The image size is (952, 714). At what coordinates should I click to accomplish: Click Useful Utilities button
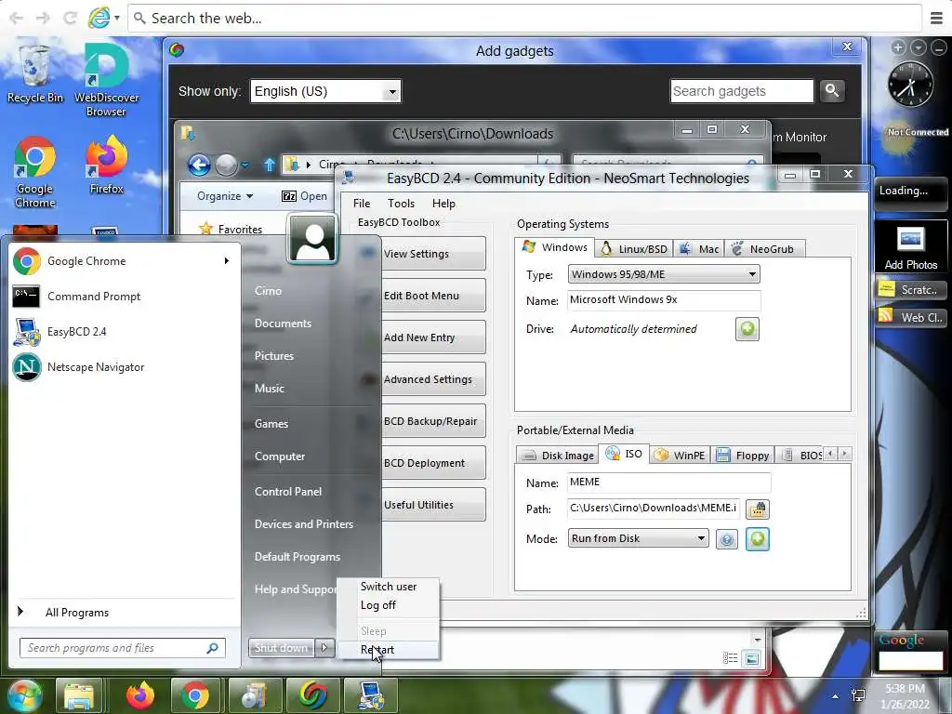coord(433,505)
